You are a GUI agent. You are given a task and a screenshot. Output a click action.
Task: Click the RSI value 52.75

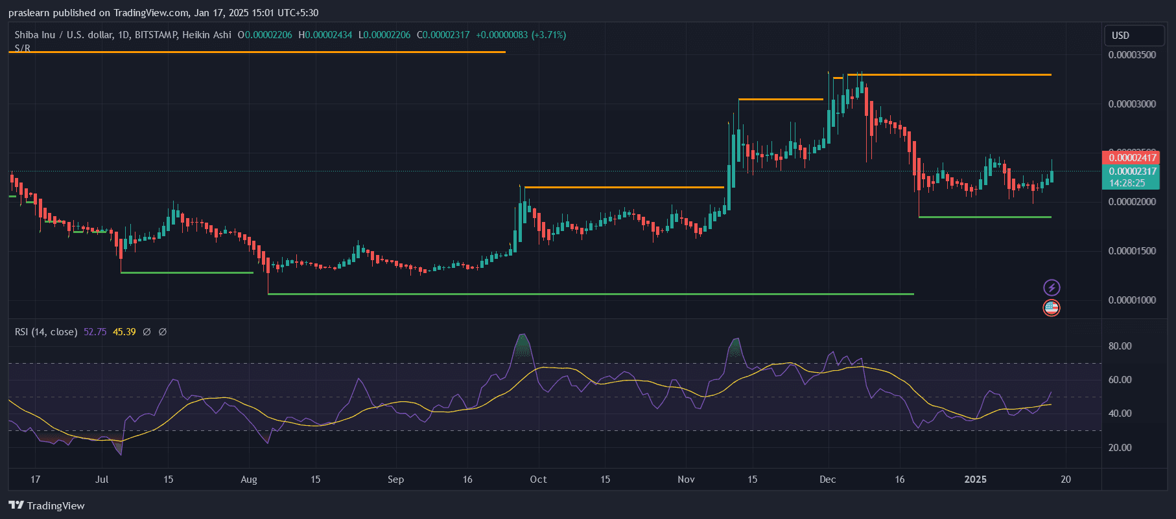95,332
